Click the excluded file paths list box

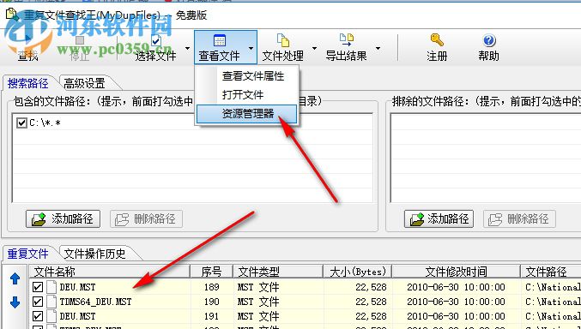click(x=486, y=158)
